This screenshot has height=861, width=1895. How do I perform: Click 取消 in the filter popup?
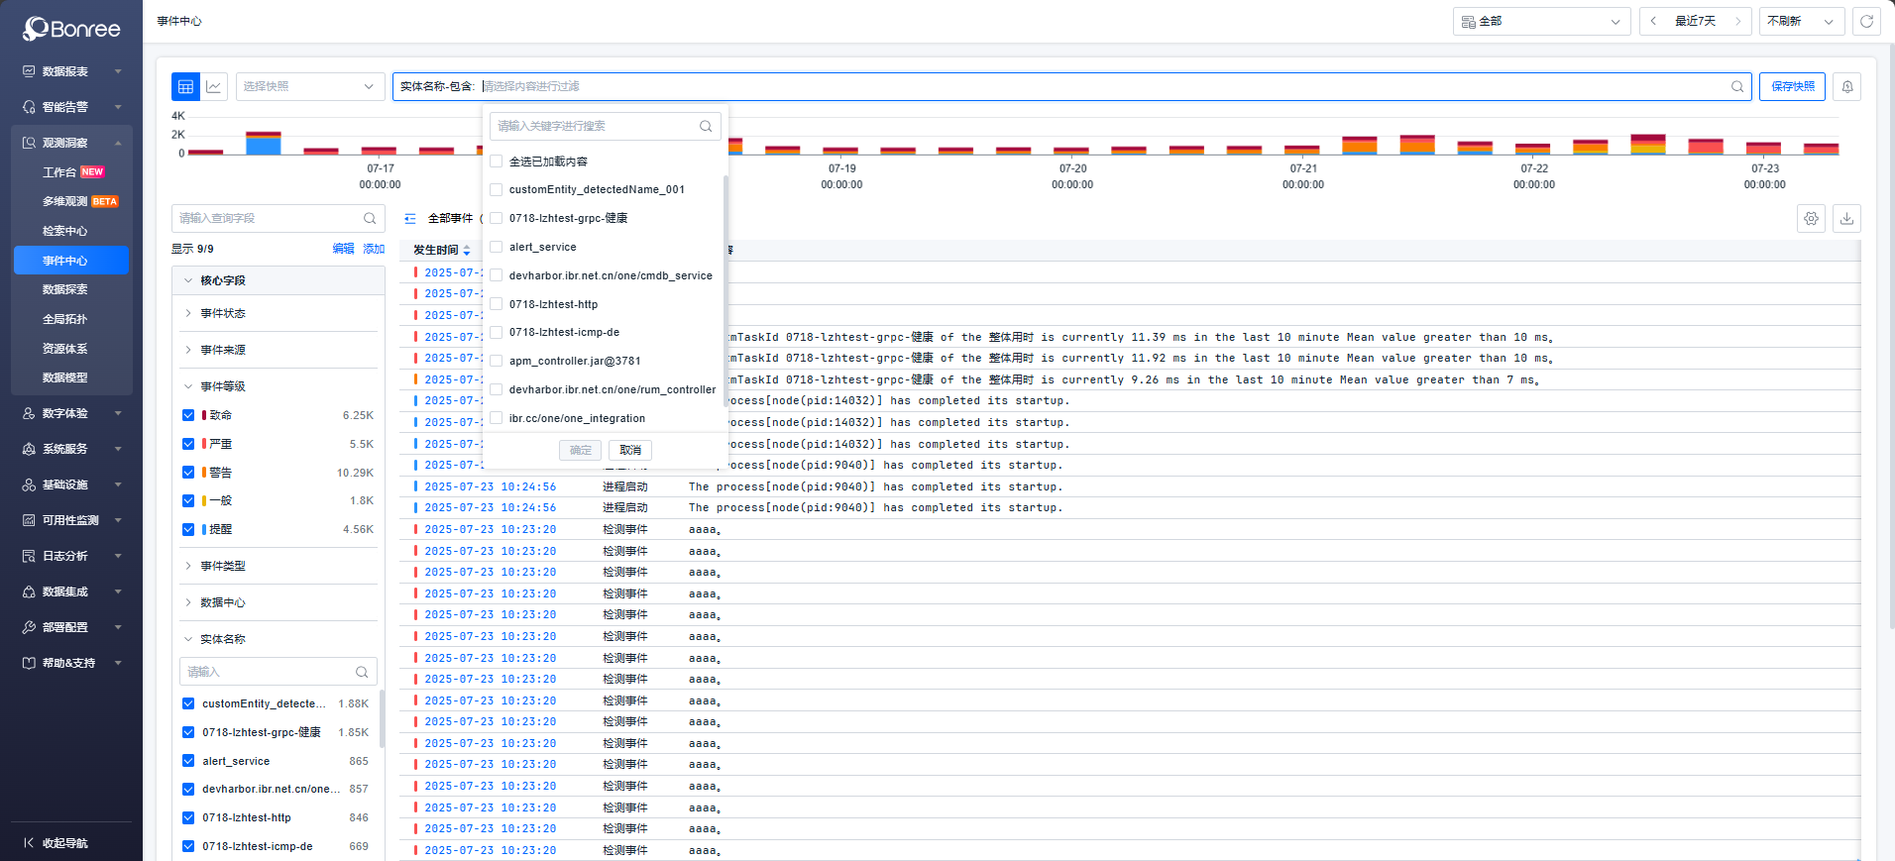[630, 451]
